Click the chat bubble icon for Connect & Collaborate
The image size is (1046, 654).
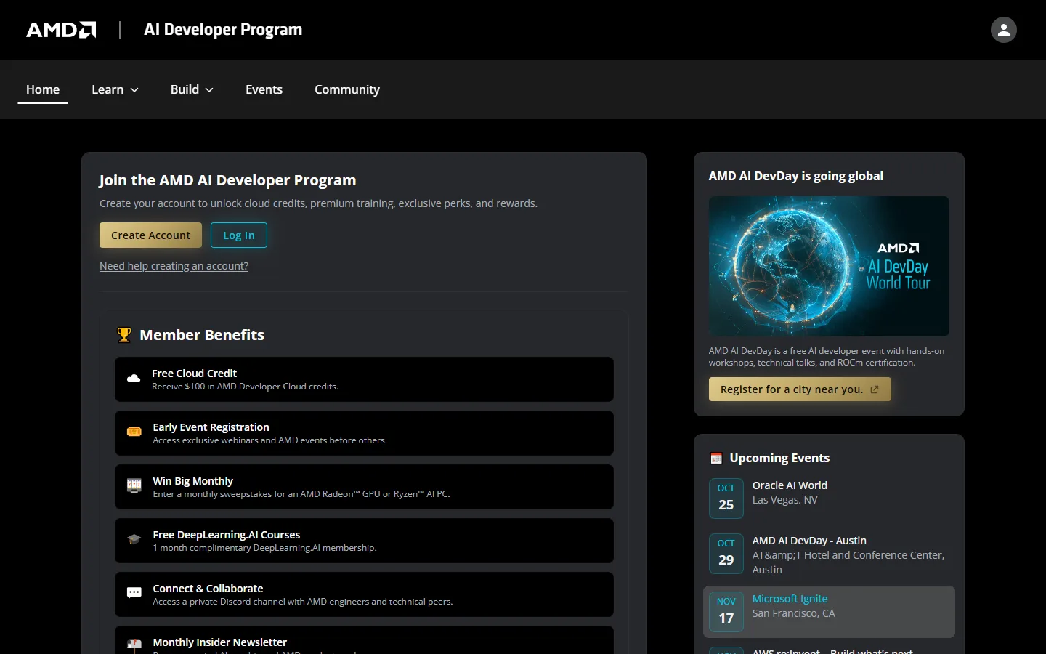[x=134, y=593]
